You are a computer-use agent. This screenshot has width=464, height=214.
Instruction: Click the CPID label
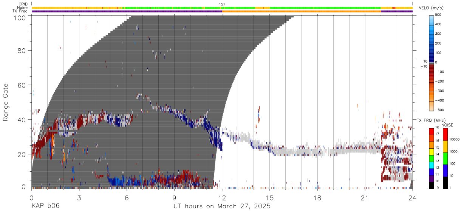pyautogui.click(x=23, y=4)
